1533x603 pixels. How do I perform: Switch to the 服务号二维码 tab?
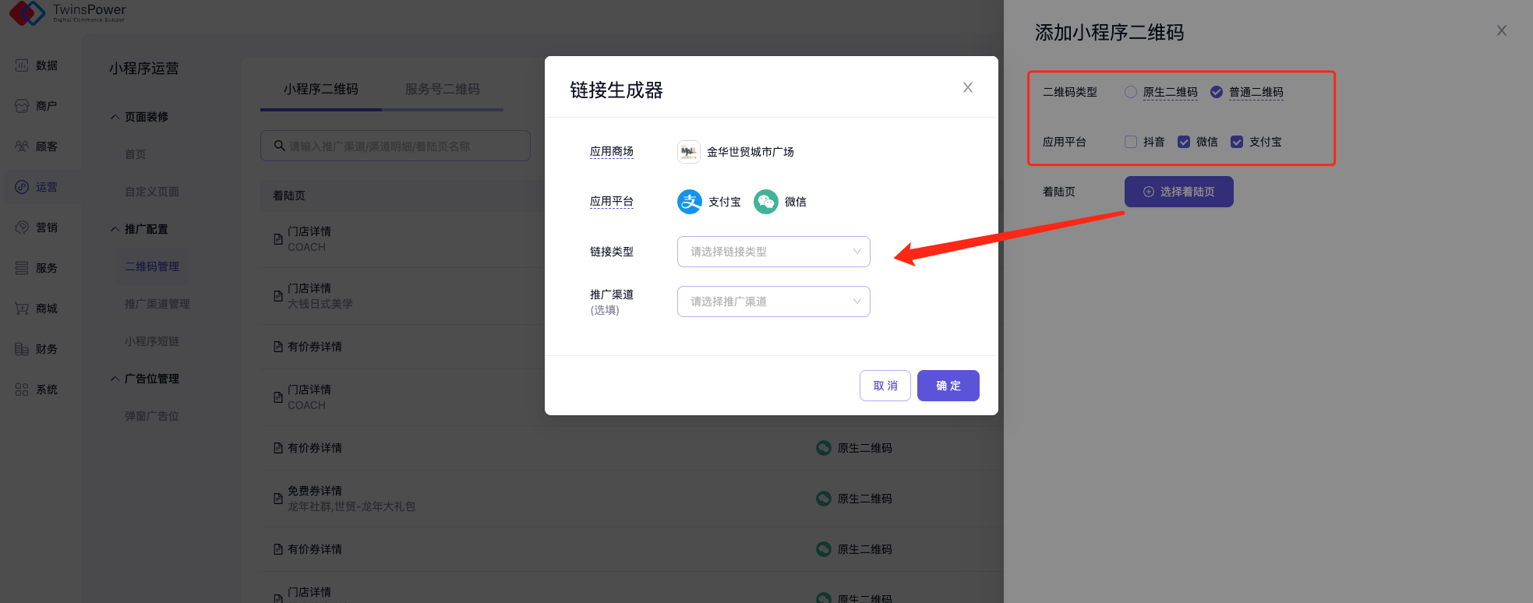tap(442, 89)
